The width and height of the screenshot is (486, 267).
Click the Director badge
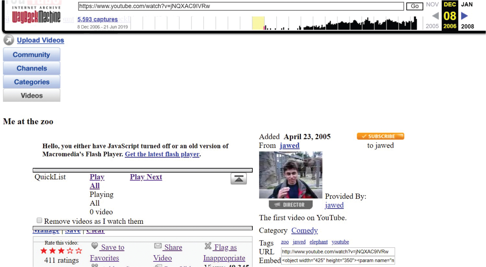pos(291,204)
